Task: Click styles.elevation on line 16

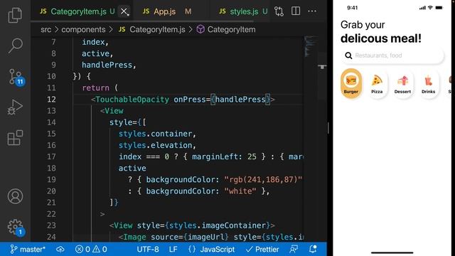Action: (155, 145)
